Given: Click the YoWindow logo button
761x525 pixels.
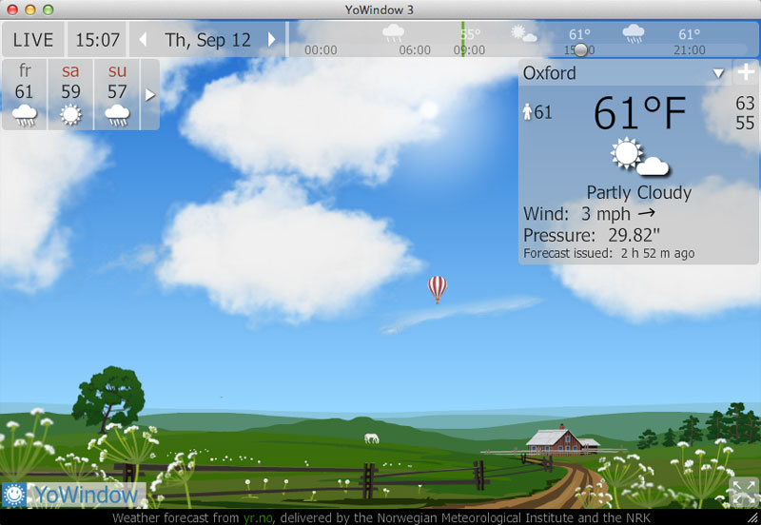Looking at the screenshot, I should pos(74,495).
